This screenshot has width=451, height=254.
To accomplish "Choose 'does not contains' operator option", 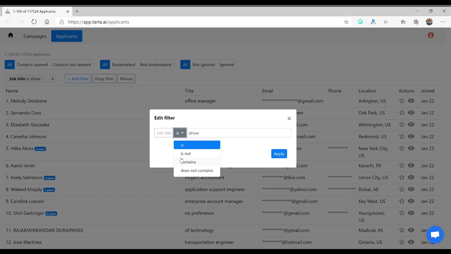I will click(197, 170).
